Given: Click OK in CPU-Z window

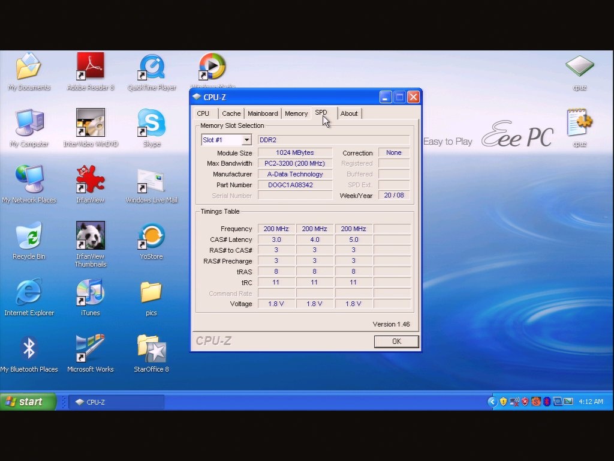Looking at the screenshot, I should pyautogui.click(x=396, y=342).
